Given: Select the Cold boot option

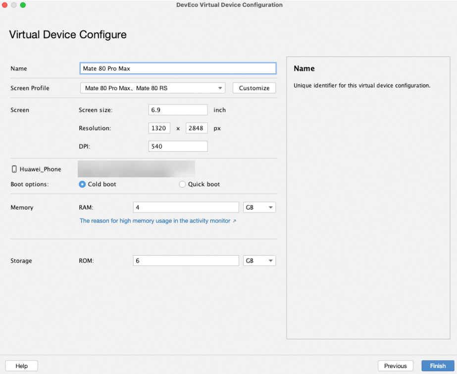Looking at the screenshot, I should click(x=82, y=184).
